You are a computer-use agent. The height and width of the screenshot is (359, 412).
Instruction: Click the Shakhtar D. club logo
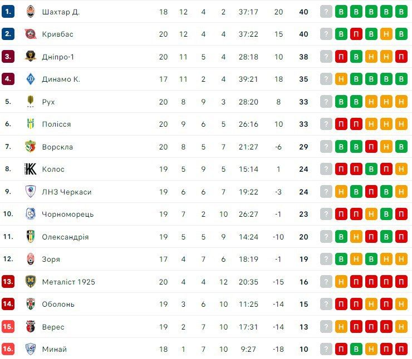click(31, 12)
